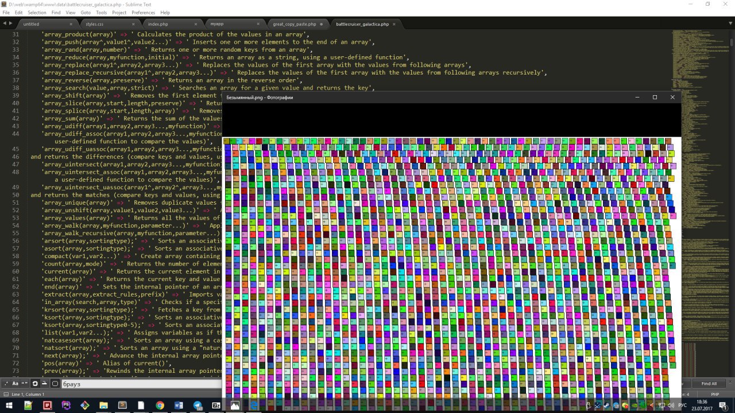The height and width of the screenshot is (413, 735).
Task: Toggle whole word matching option
Action: (25, 383)
